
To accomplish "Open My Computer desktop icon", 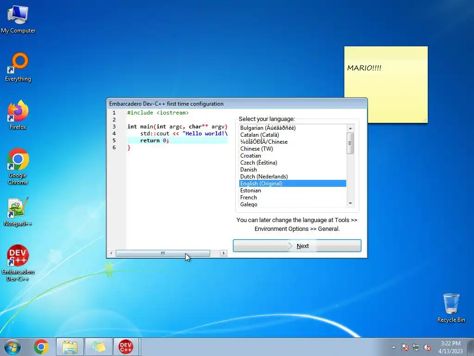I will click(18, 19).
